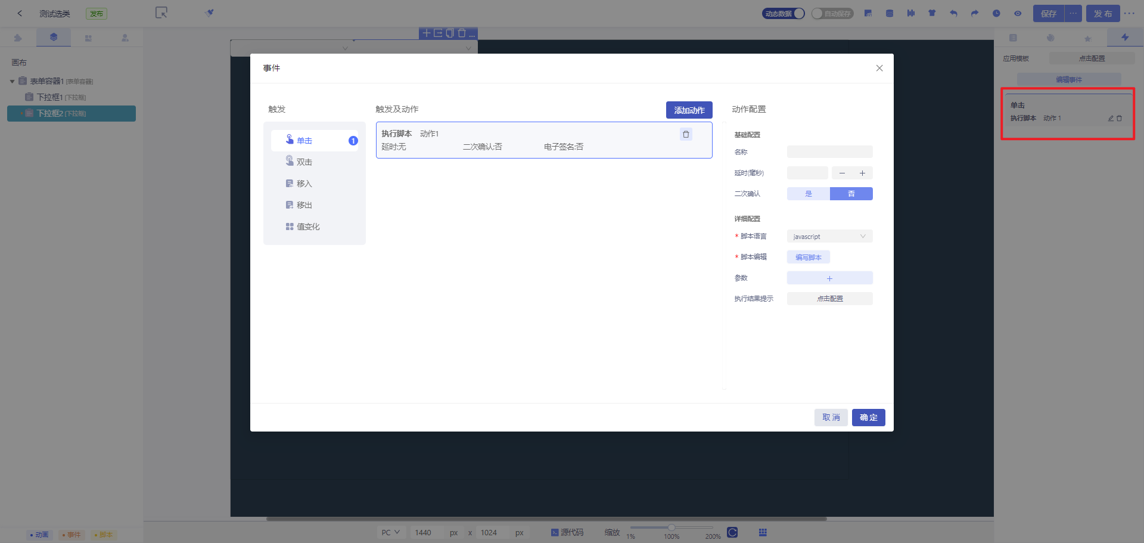1144x543 pixels.
Task: Open the theme shirt icon
Action: (x=932, y=13)
